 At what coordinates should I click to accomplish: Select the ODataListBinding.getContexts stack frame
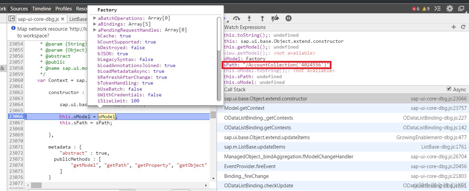pos(343,128)
